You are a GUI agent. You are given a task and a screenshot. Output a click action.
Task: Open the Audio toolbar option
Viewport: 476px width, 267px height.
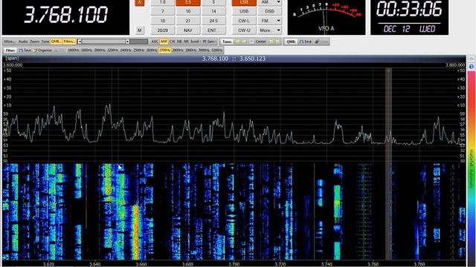[x=23, y=42]
